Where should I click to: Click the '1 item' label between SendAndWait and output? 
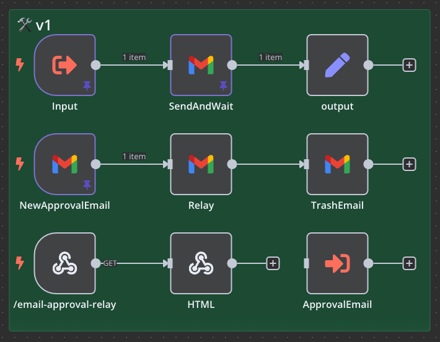(271, 57)
